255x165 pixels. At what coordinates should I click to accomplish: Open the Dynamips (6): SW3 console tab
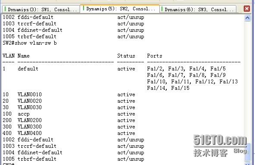tap(198, 9)
